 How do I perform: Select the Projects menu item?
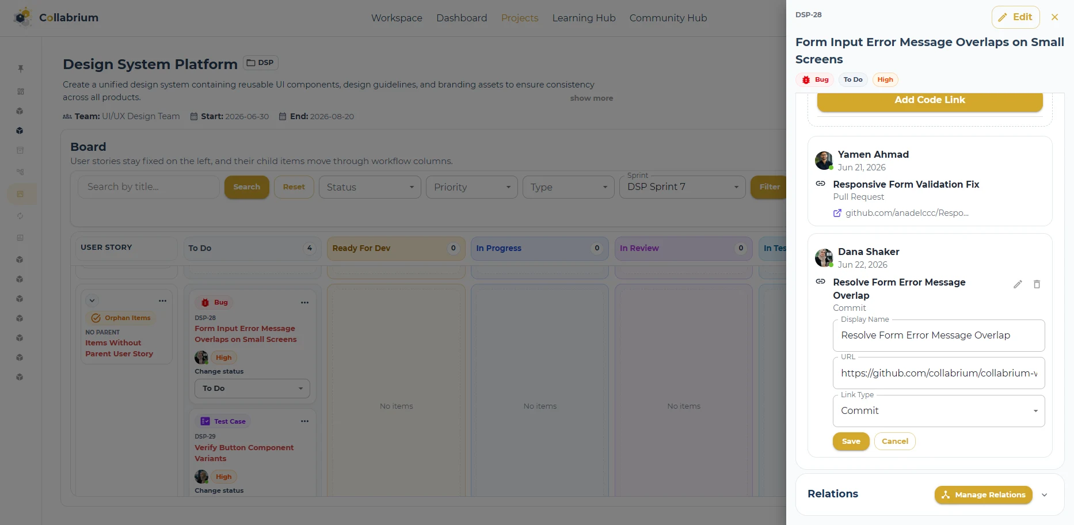tap(520, 18)
